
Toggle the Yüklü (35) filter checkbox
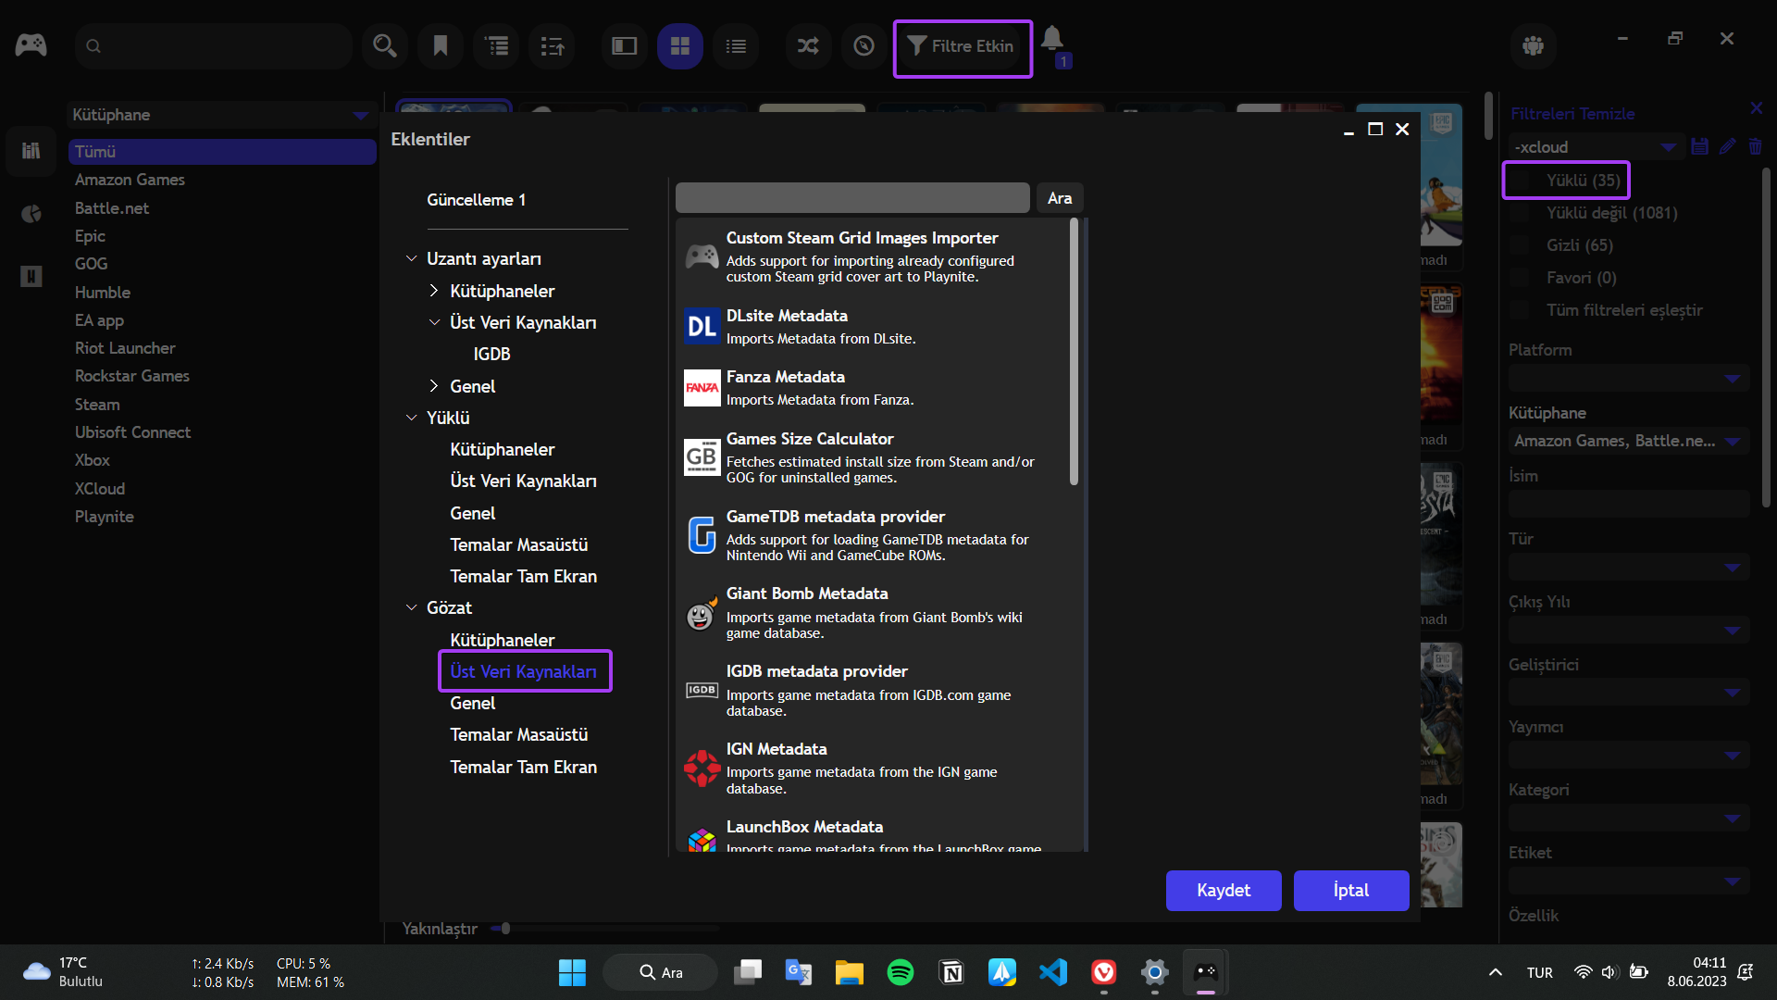pyautogui.click(x=1522, y=181)
